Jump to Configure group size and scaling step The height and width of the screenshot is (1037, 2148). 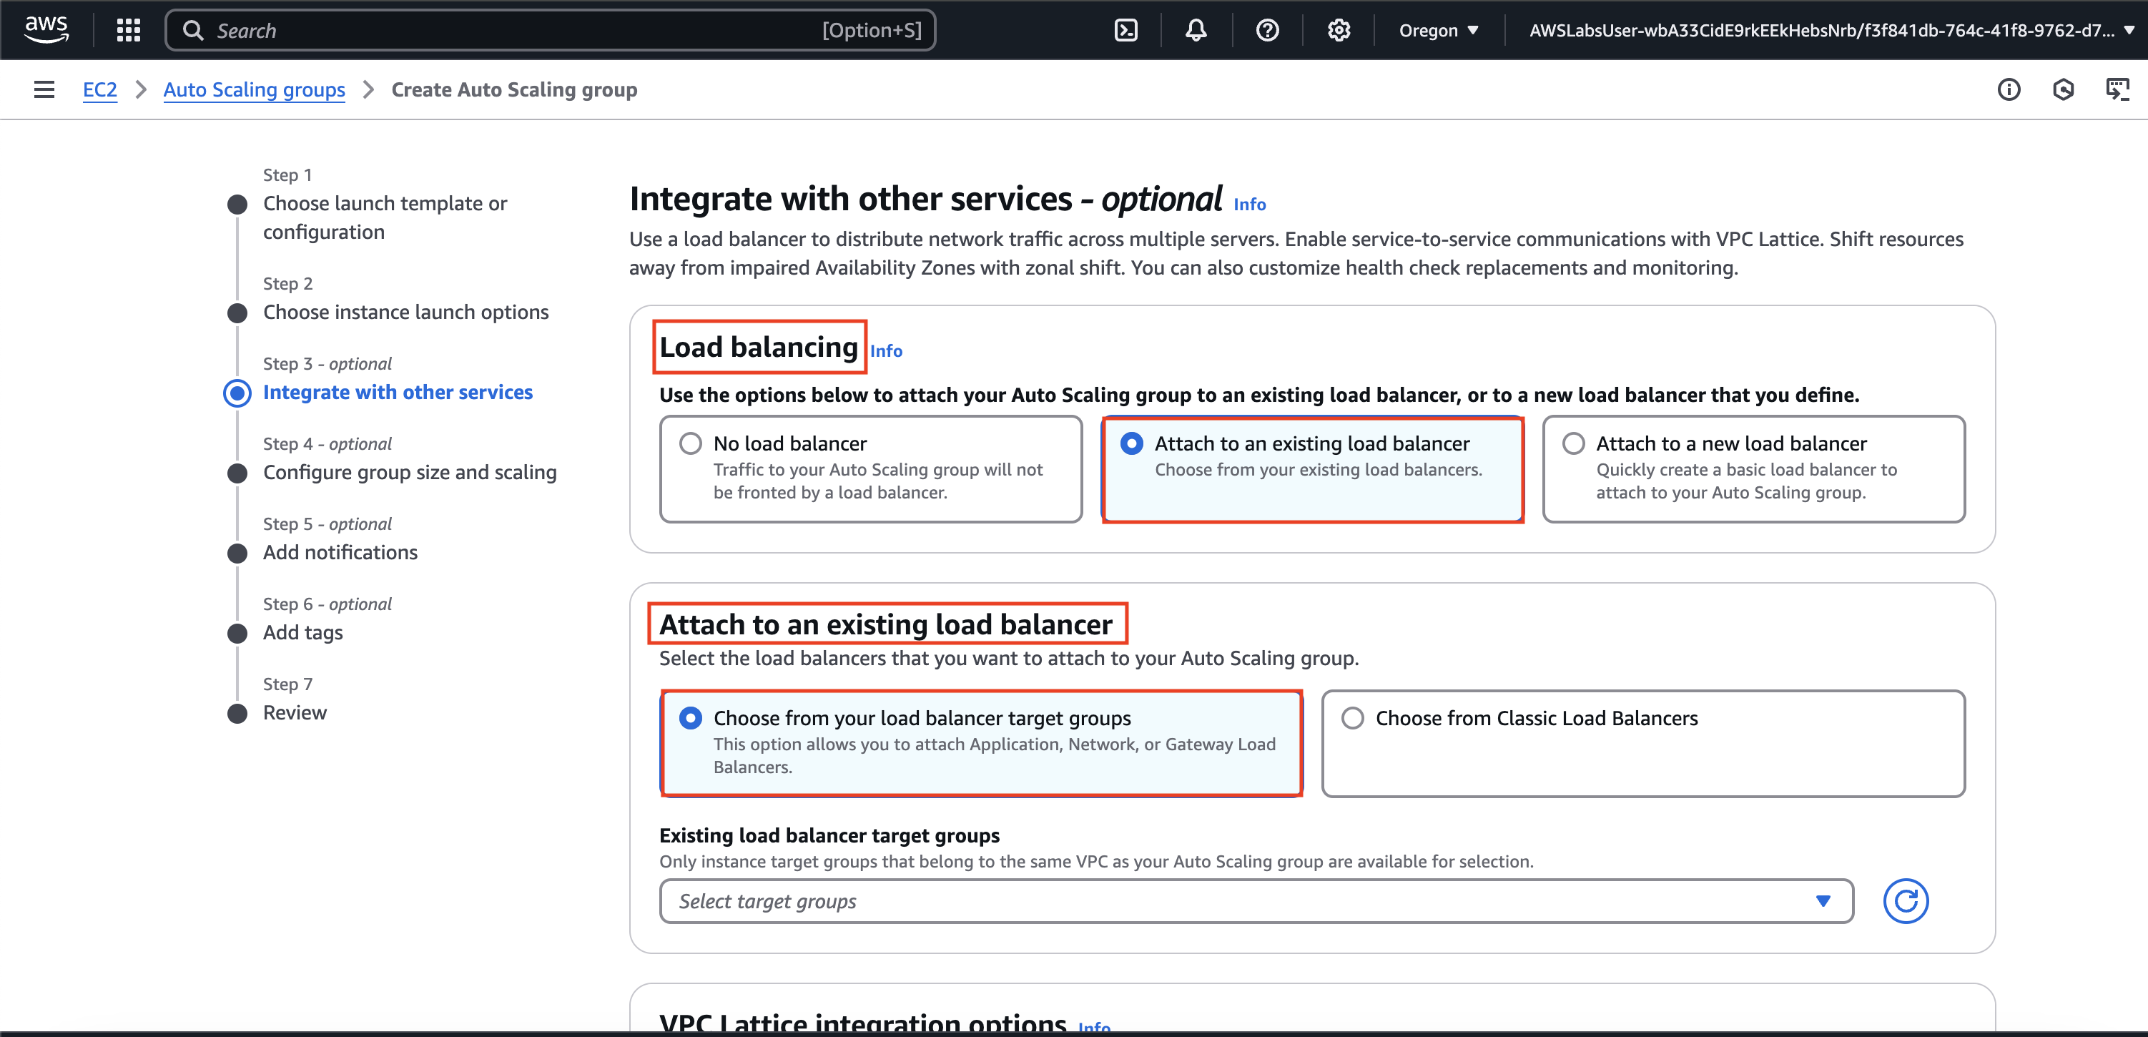[x=410, y=472]
